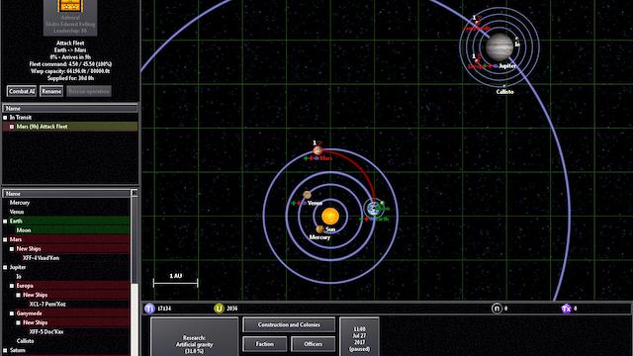Click the paused date and time button
Image resolution: width=633 pixels, height=356 pixels.
[359, 337]
